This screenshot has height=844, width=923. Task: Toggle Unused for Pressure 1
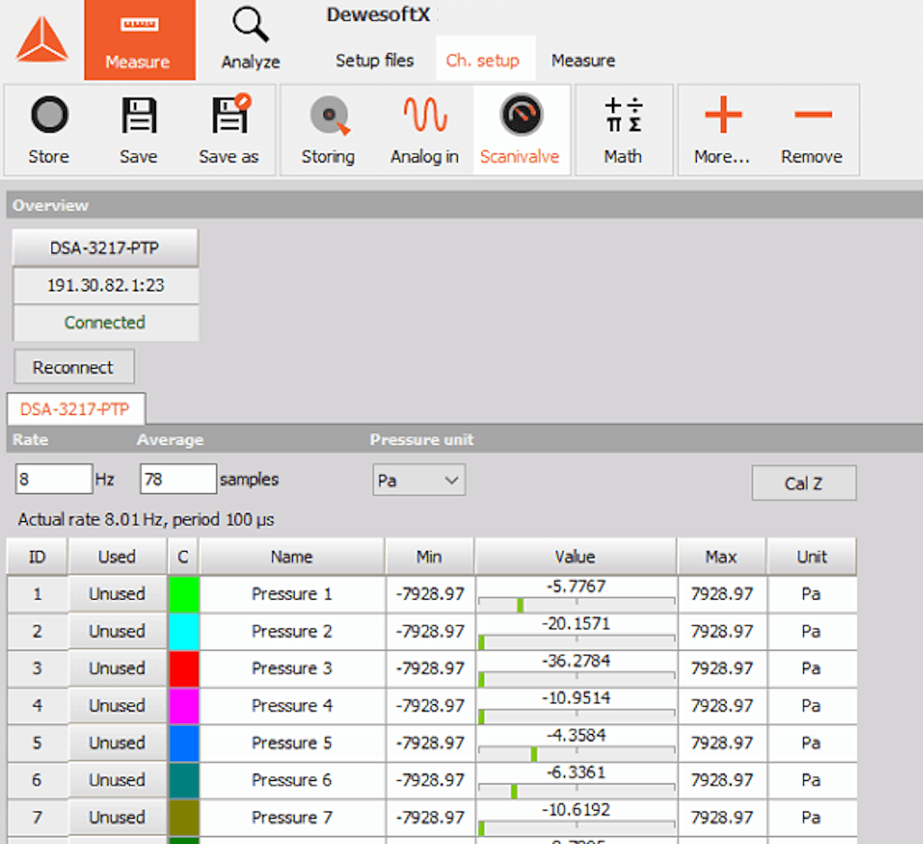pos(117,593)
